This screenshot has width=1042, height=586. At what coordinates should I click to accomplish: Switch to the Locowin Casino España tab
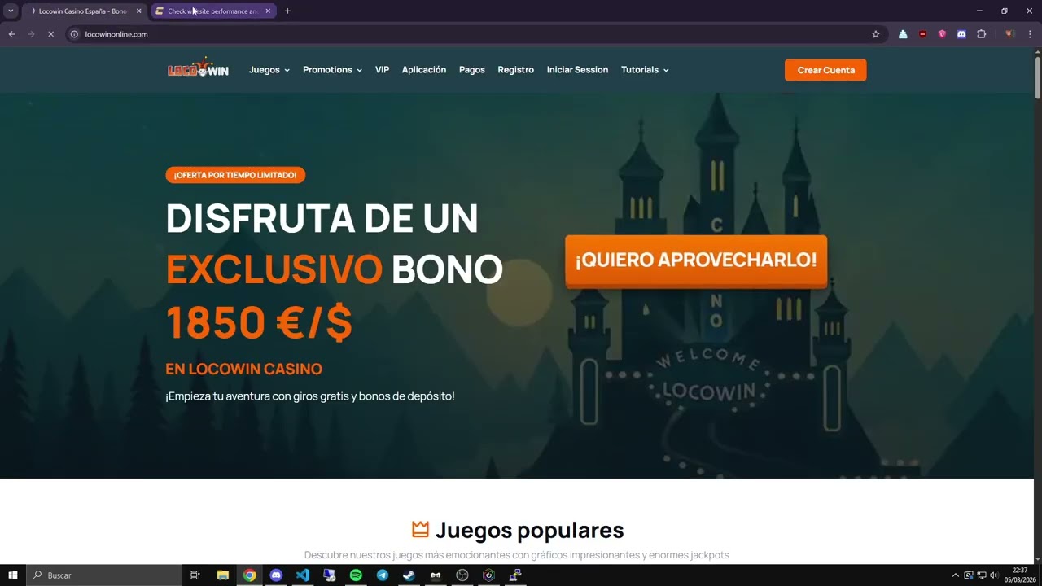tap(84, 11)
